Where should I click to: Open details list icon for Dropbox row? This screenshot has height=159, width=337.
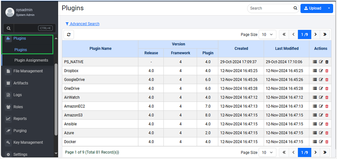[315, 71]
